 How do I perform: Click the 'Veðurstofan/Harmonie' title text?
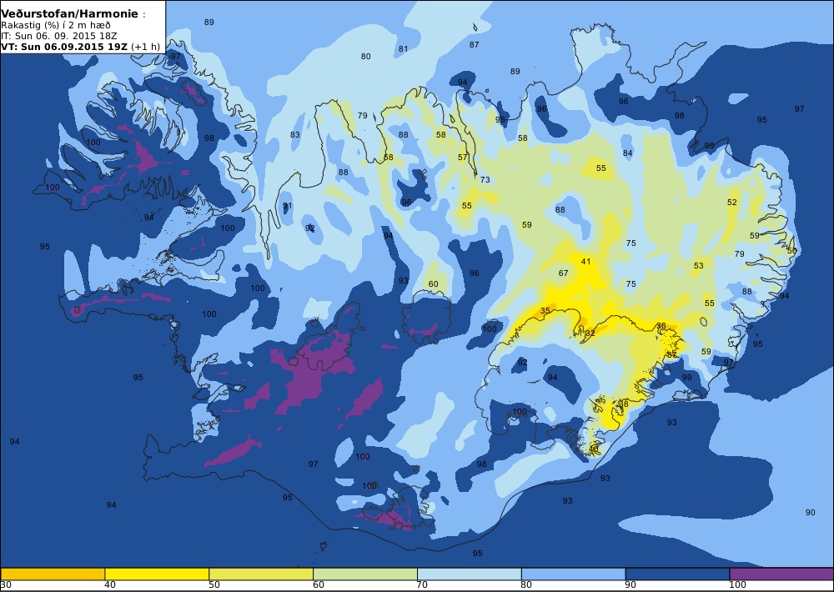pos(70,14)
